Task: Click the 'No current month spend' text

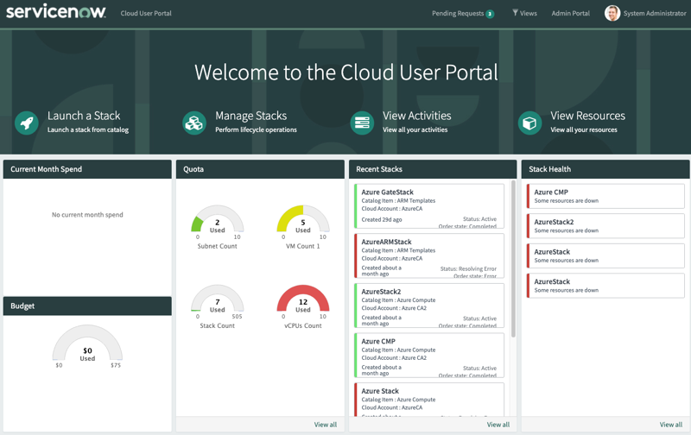Action: (x=87, y=215)
